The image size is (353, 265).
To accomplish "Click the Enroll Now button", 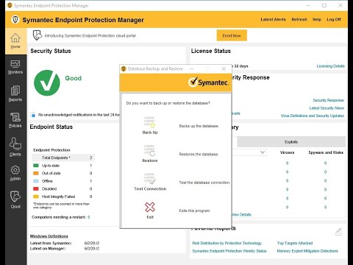I will [x=232, y=35].
